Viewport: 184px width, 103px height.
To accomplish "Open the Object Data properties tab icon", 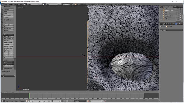I will [178, 24].
